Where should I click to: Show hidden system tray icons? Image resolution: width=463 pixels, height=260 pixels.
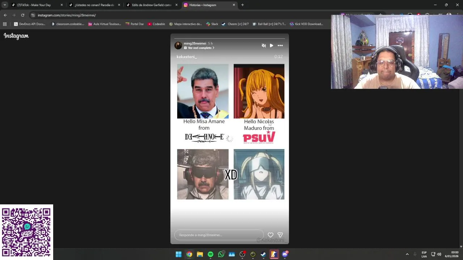(407, 254)
